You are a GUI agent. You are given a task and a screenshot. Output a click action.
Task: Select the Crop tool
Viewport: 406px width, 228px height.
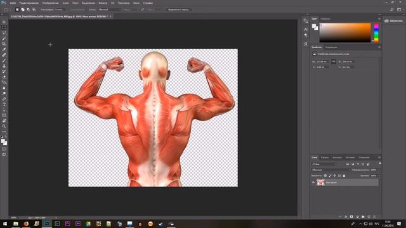tap(4, 44)
